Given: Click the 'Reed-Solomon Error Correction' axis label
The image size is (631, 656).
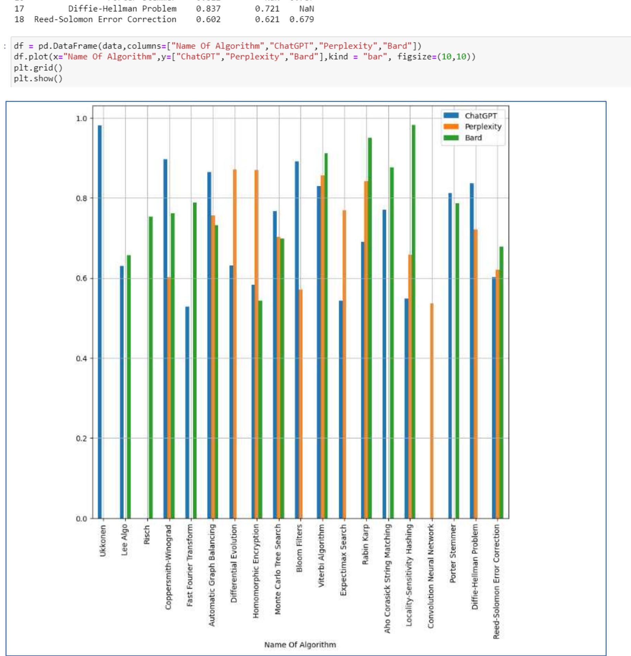Looking at the screenshot, I should pyautogui.click(x=497, y=582).
